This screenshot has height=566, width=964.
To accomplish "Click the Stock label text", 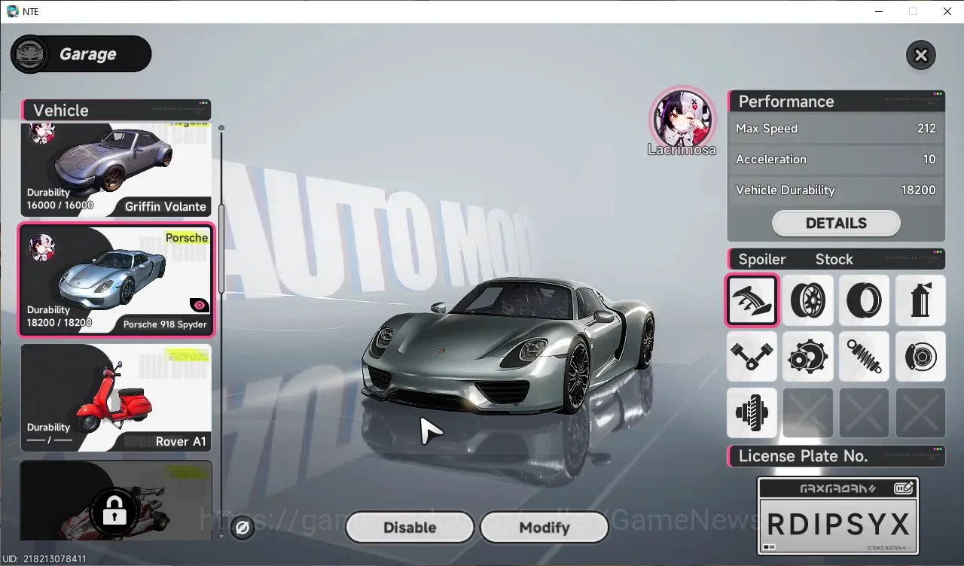I will 834,260.
